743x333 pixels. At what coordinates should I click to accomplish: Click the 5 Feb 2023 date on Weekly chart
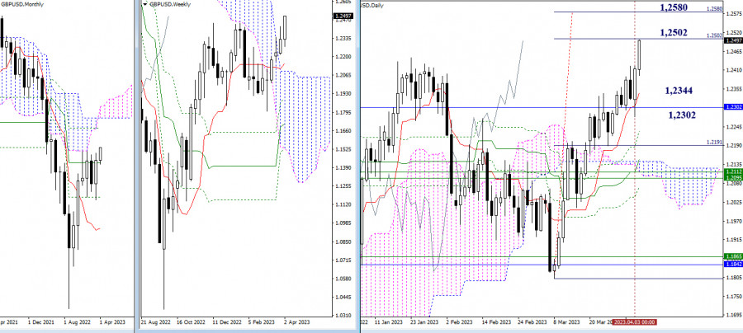262,321
